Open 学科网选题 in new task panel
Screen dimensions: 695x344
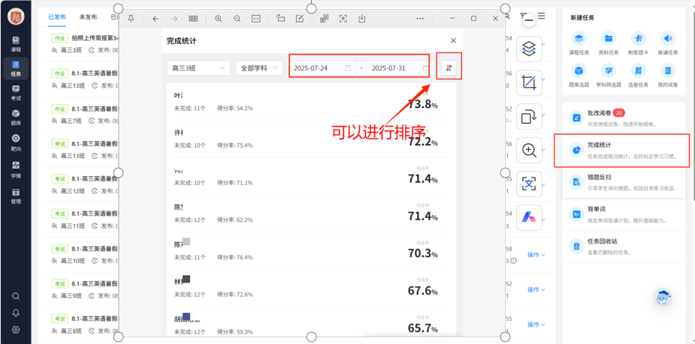(609, 75)
